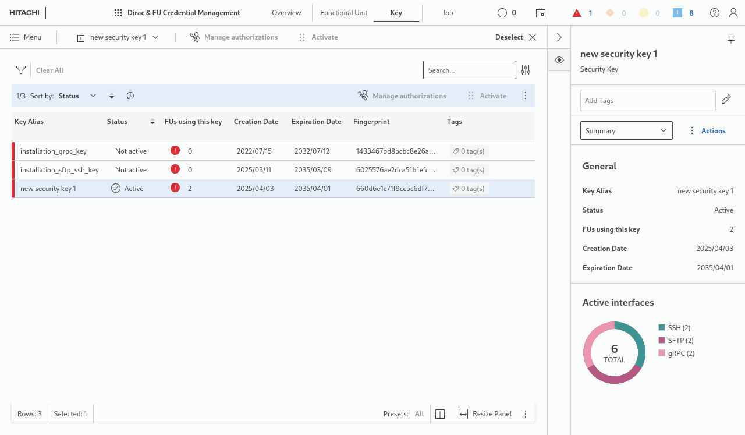
Task: Click the filter funnel icon
Action: (x=21, y=70)
